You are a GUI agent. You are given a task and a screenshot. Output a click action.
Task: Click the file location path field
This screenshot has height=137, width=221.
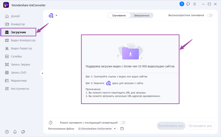point(95,128)
